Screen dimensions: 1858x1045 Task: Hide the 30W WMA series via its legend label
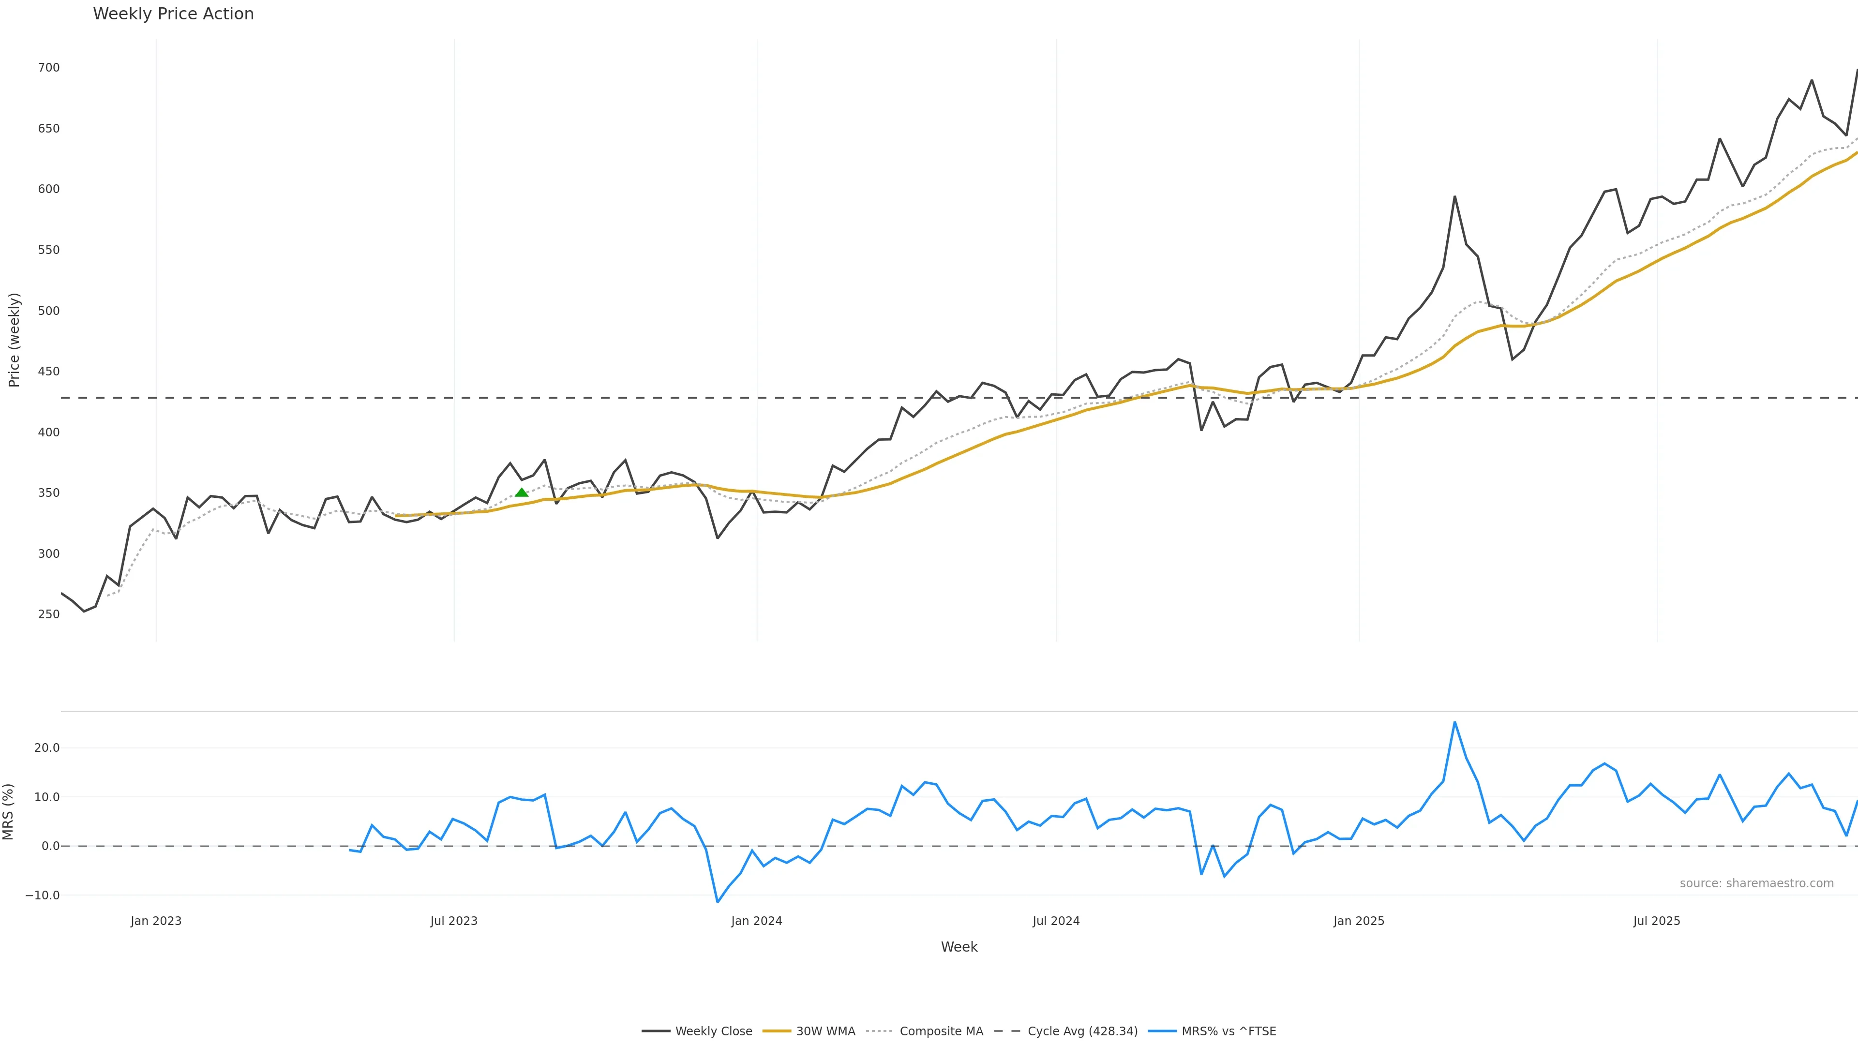click(825, 1031)
